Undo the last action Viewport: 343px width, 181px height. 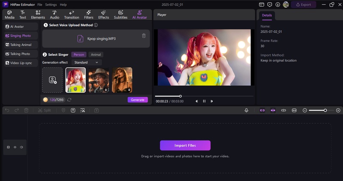[x=7, y=110]
